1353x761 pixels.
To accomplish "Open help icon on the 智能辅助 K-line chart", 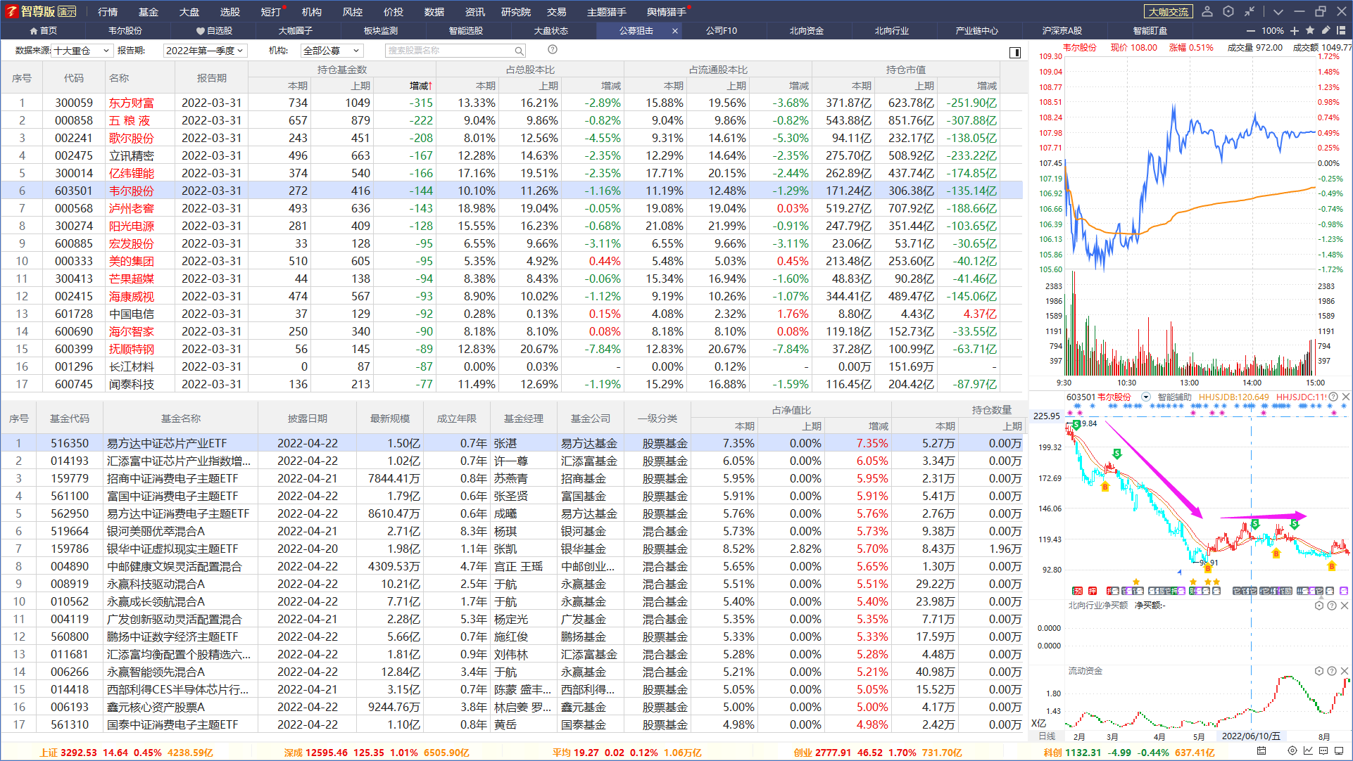I will coord(1333,397).
